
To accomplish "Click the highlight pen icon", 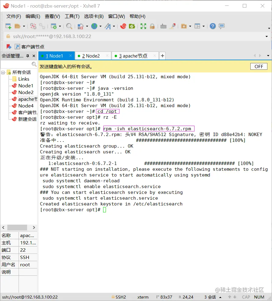I will point(173,26).
